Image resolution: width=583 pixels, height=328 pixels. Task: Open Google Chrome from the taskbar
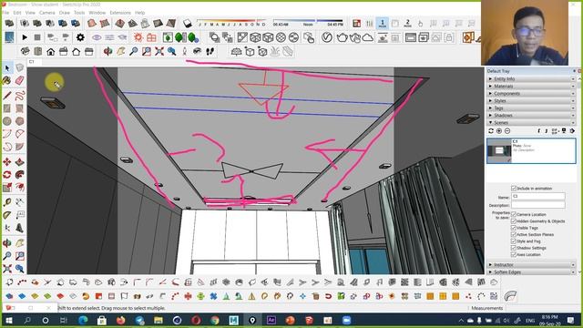(x=215, y=320)
